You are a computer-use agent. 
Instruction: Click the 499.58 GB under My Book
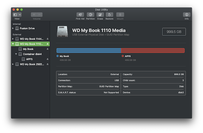(x=65, y=60)
